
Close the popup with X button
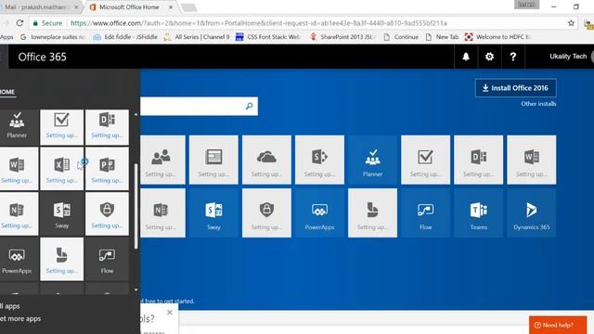pos(170,313)
